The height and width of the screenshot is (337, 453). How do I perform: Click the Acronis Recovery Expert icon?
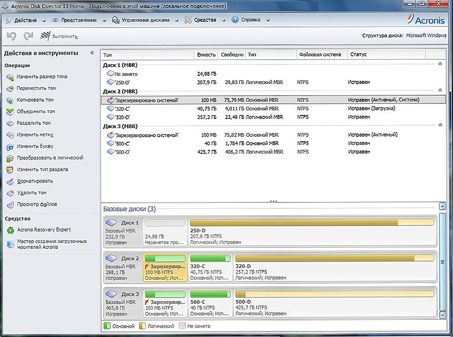[10, 230]
